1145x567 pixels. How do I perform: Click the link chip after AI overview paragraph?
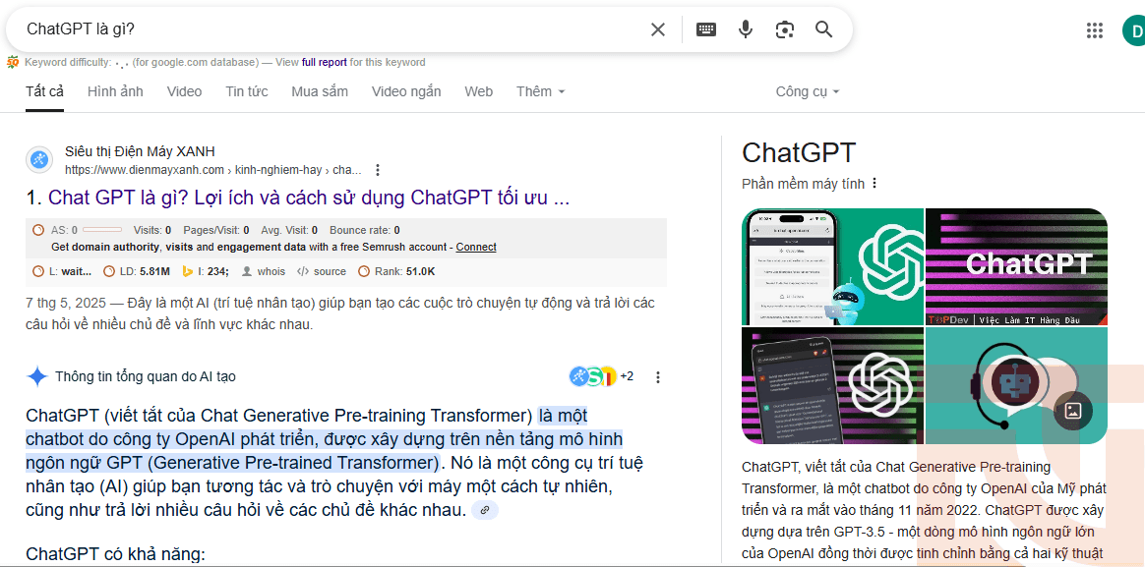tap(485, 511)
